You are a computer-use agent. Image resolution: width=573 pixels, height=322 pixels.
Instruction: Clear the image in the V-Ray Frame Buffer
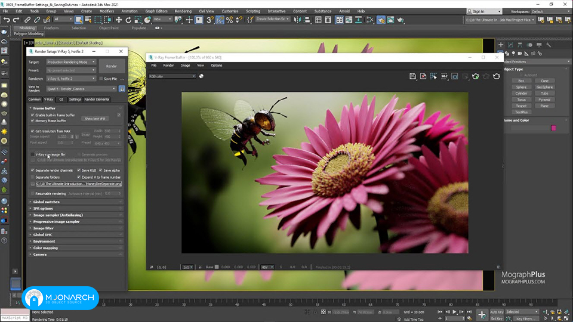pyautogui.click(x=423, y=76)
